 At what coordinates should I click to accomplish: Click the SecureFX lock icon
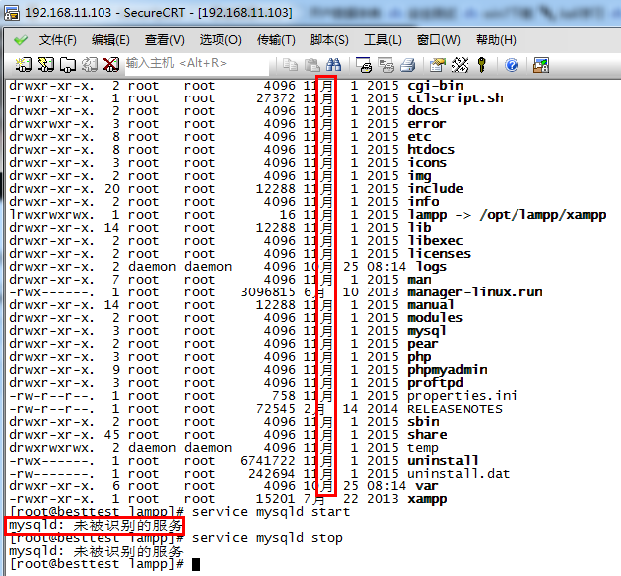pyautogui.click(x=541, y=64)
